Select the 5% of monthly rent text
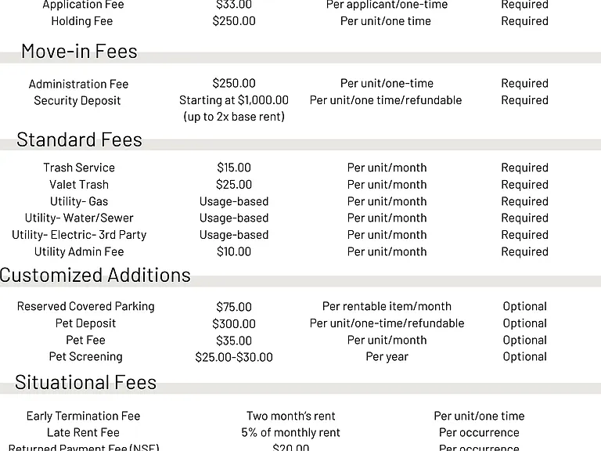 [x=290, y=432]
